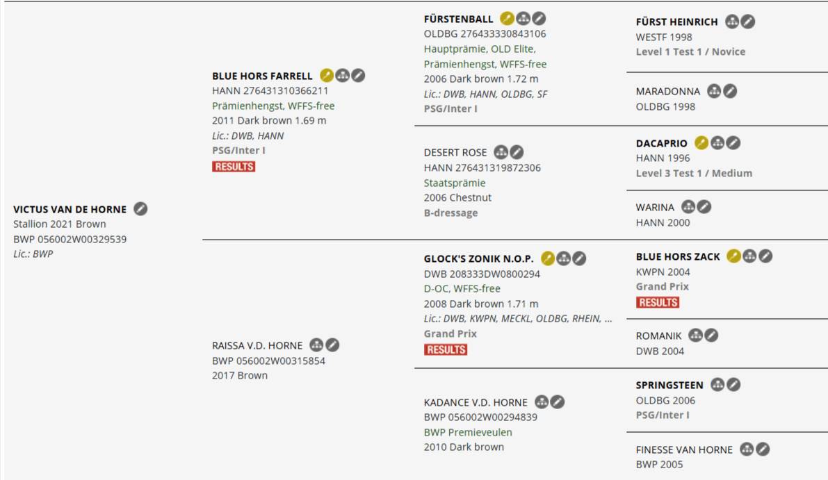Open the Results button under Glock's Zonik

[x=446, y=349]
